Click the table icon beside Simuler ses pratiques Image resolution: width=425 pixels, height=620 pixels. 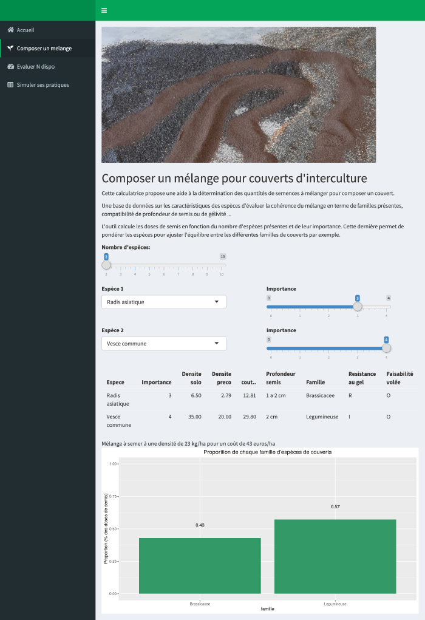click(x=10, y=85)
